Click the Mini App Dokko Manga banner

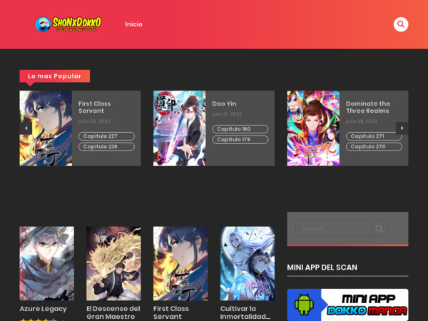click(348, 305)
